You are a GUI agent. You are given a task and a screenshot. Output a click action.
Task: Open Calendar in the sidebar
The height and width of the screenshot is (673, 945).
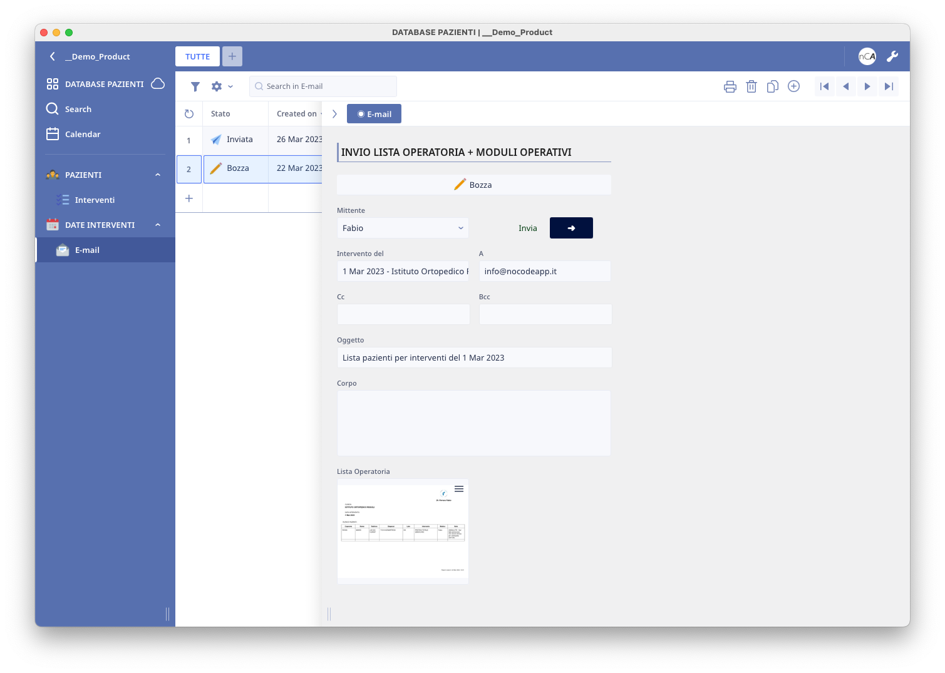pyautogui.click(x=83, y=134)
